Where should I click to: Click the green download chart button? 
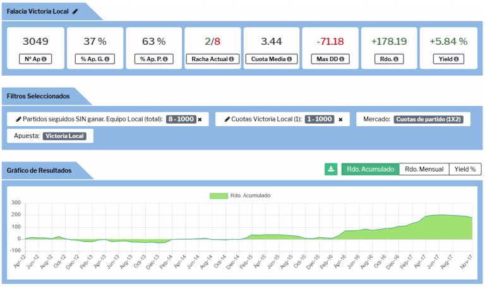coord(331,169)
